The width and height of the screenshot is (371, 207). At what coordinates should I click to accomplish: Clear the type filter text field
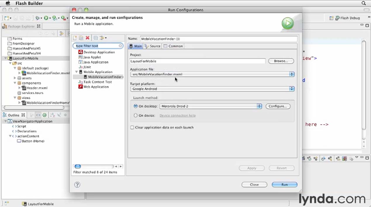(120, 46)
